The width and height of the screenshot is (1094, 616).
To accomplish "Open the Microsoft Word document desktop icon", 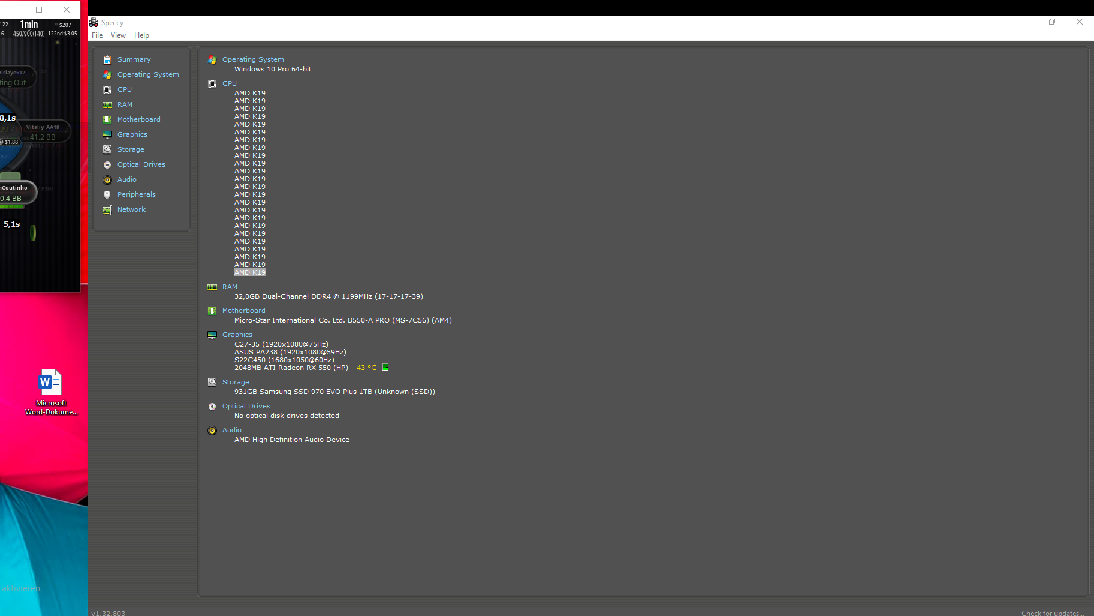I will [51, 392].
